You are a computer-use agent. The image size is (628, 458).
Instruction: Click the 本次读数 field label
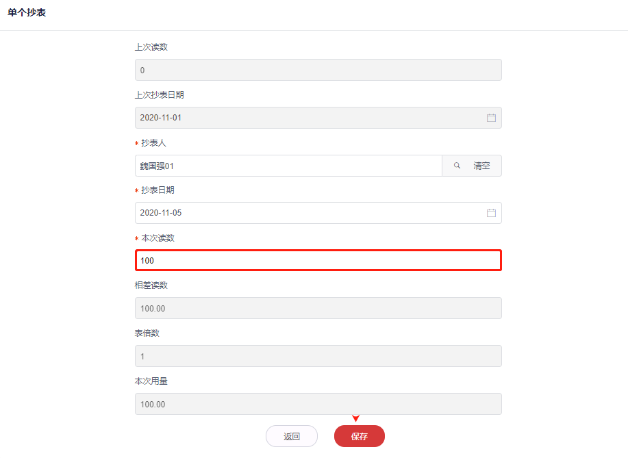[158, 238]
